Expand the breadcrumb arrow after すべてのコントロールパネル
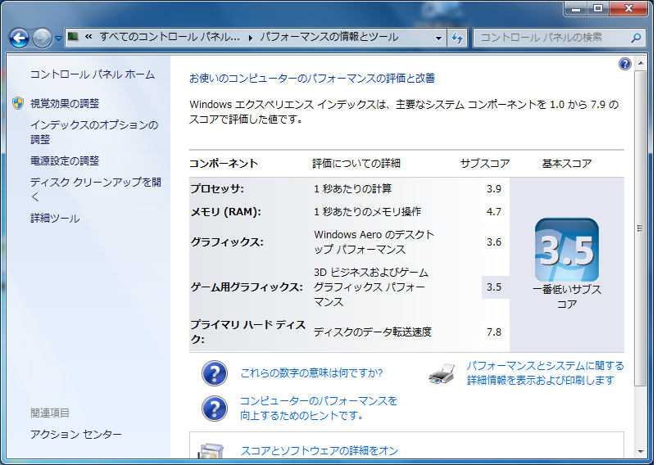Image resolution: width=671 pixels, height=465 pixels. (x=251, y=38)
